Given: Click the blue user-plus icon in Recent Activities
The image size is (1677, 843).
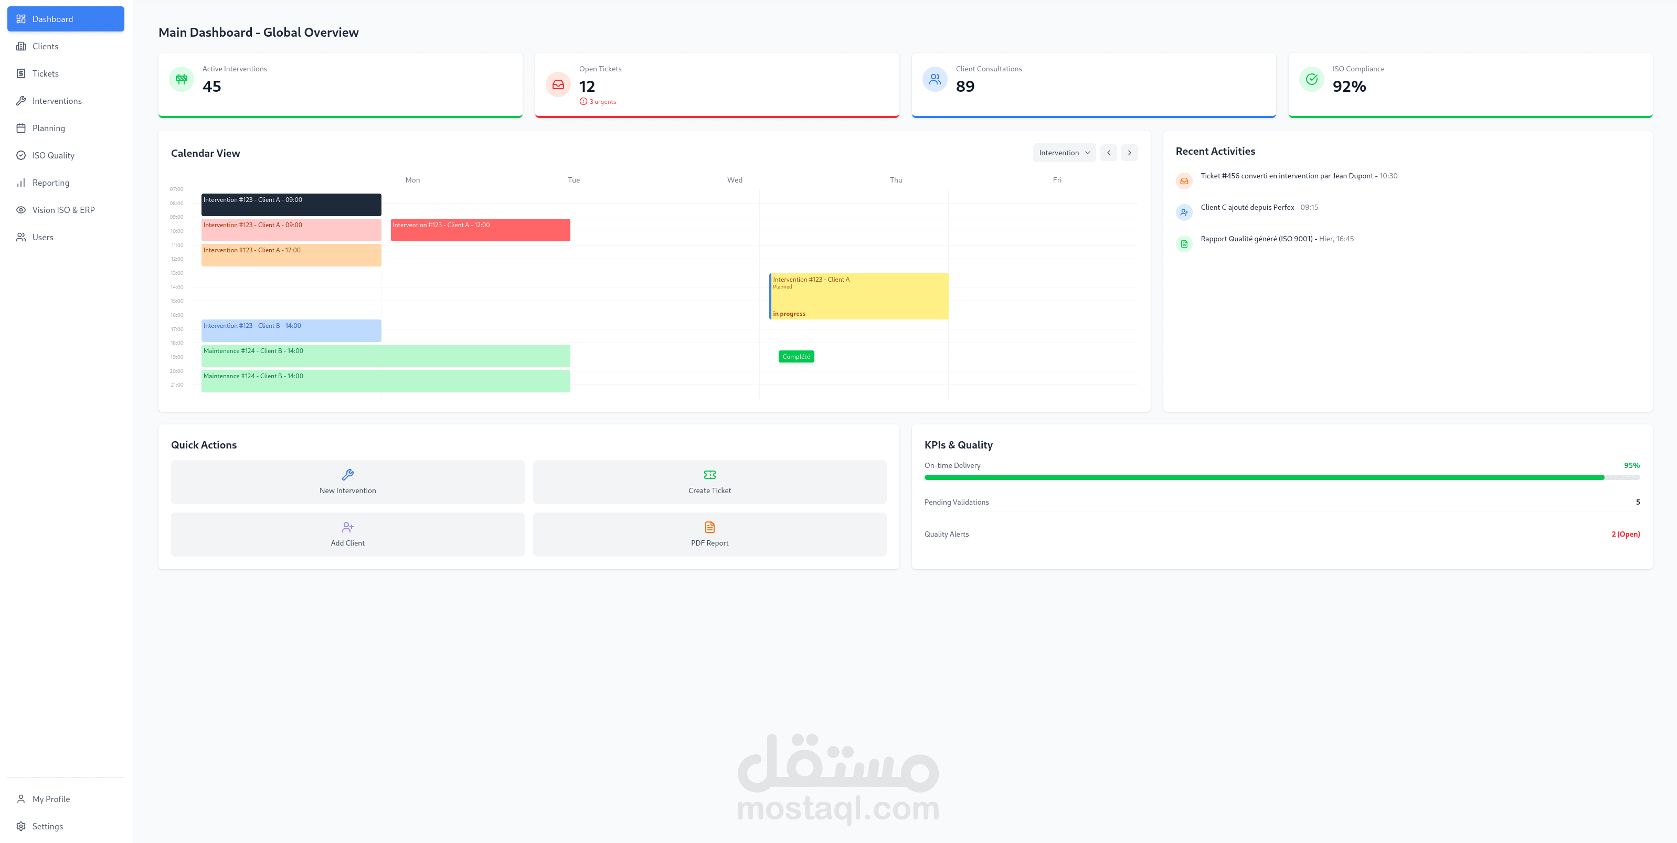Looking at the screenshot, I should pyautogui.click(x=1184, y=212).
